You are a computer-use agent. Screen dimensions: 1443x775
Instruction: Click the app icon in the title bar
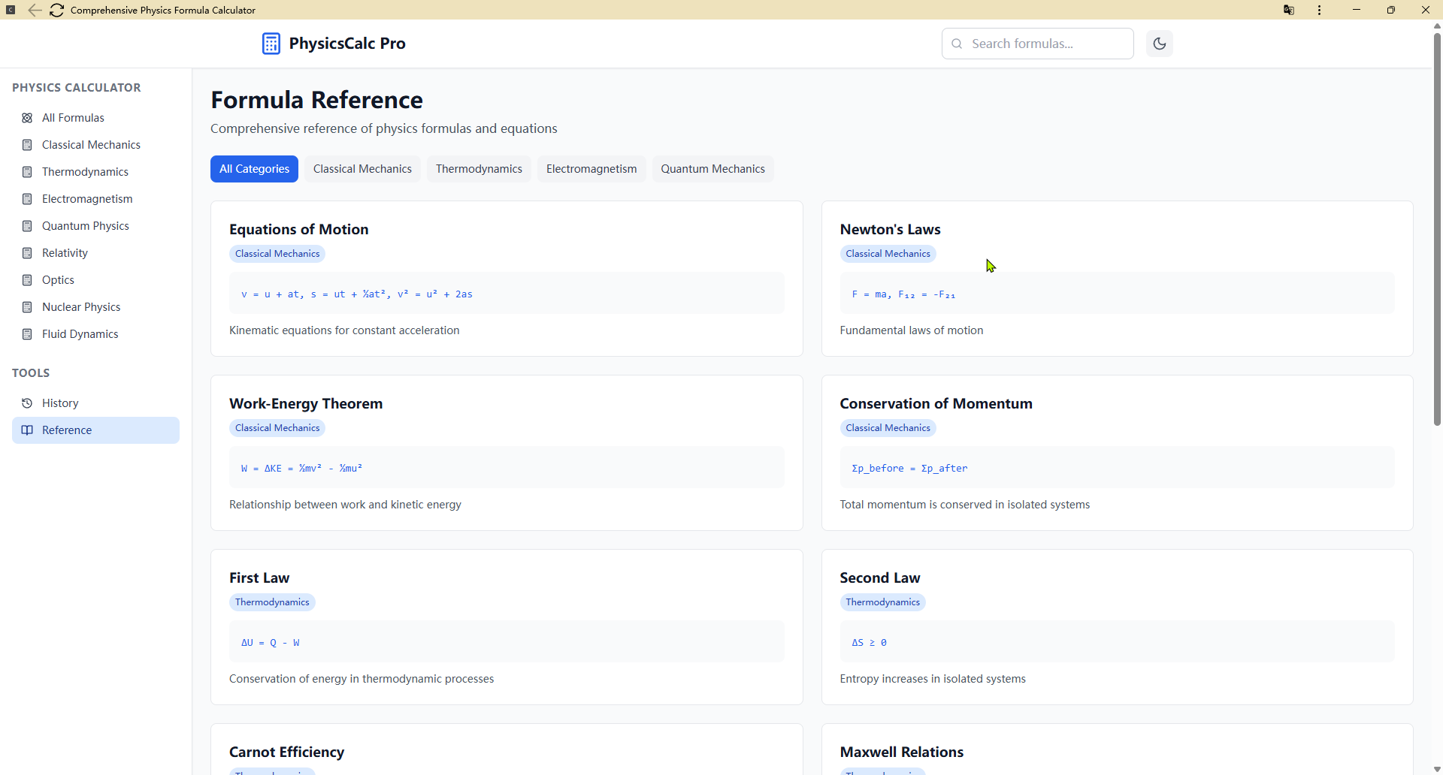[x=11, y=10]
